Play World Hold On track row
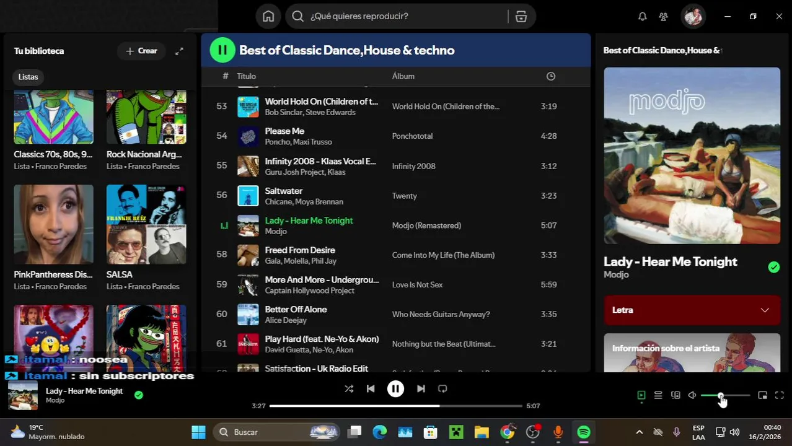Viewport: 792px width, 446px height. coord(395,107)
